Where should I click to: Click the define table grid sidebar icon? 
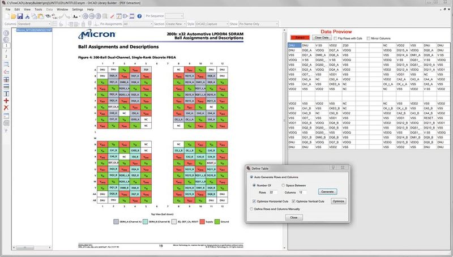coord(6,79)
